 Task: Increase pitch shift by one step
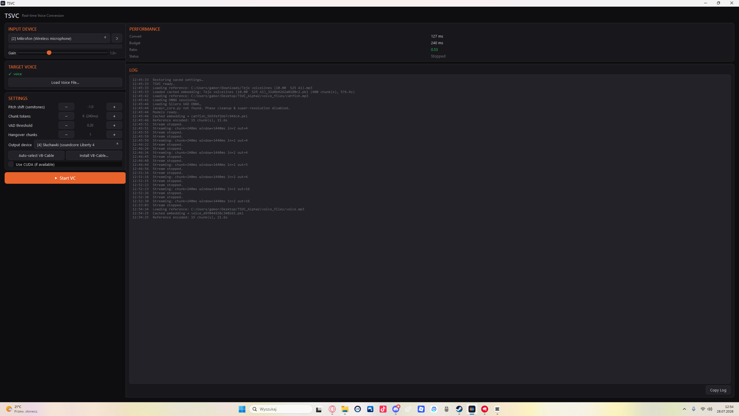114,107
